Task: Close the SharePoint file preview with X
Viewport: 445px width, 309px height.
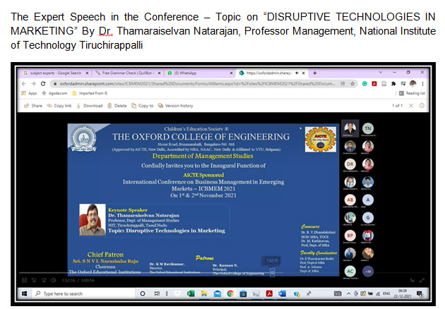Action: click(411, 105)
